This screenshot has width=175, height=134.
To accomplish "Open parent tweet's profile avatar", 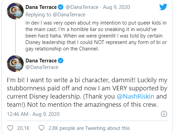I will pyautogui.click(x=15, y=11).
